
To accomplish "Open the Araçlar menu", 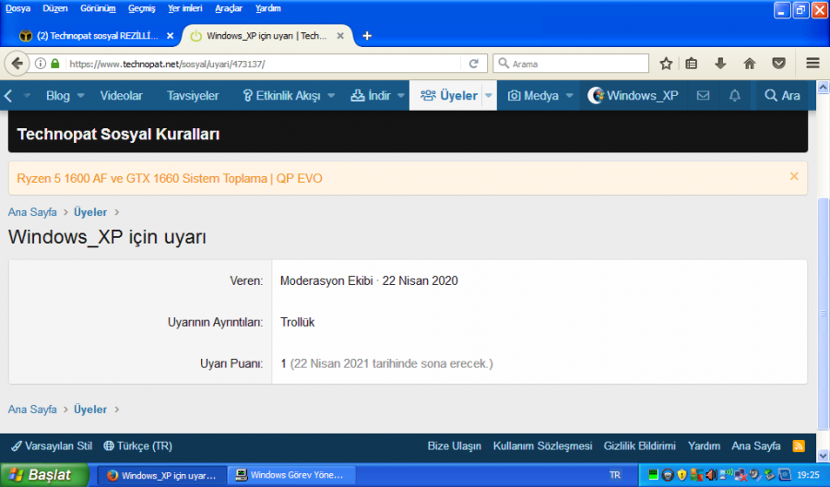I will [x=229, y=8].
